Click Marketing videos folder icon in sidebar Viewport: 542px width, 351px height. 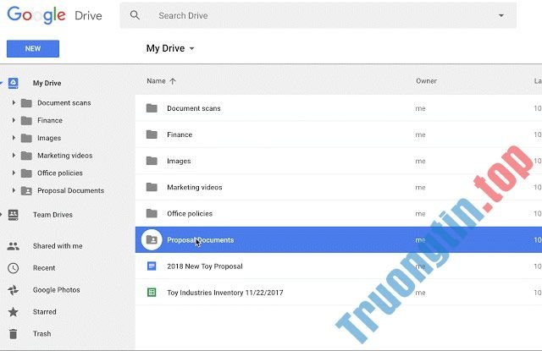tap(26, 156)
